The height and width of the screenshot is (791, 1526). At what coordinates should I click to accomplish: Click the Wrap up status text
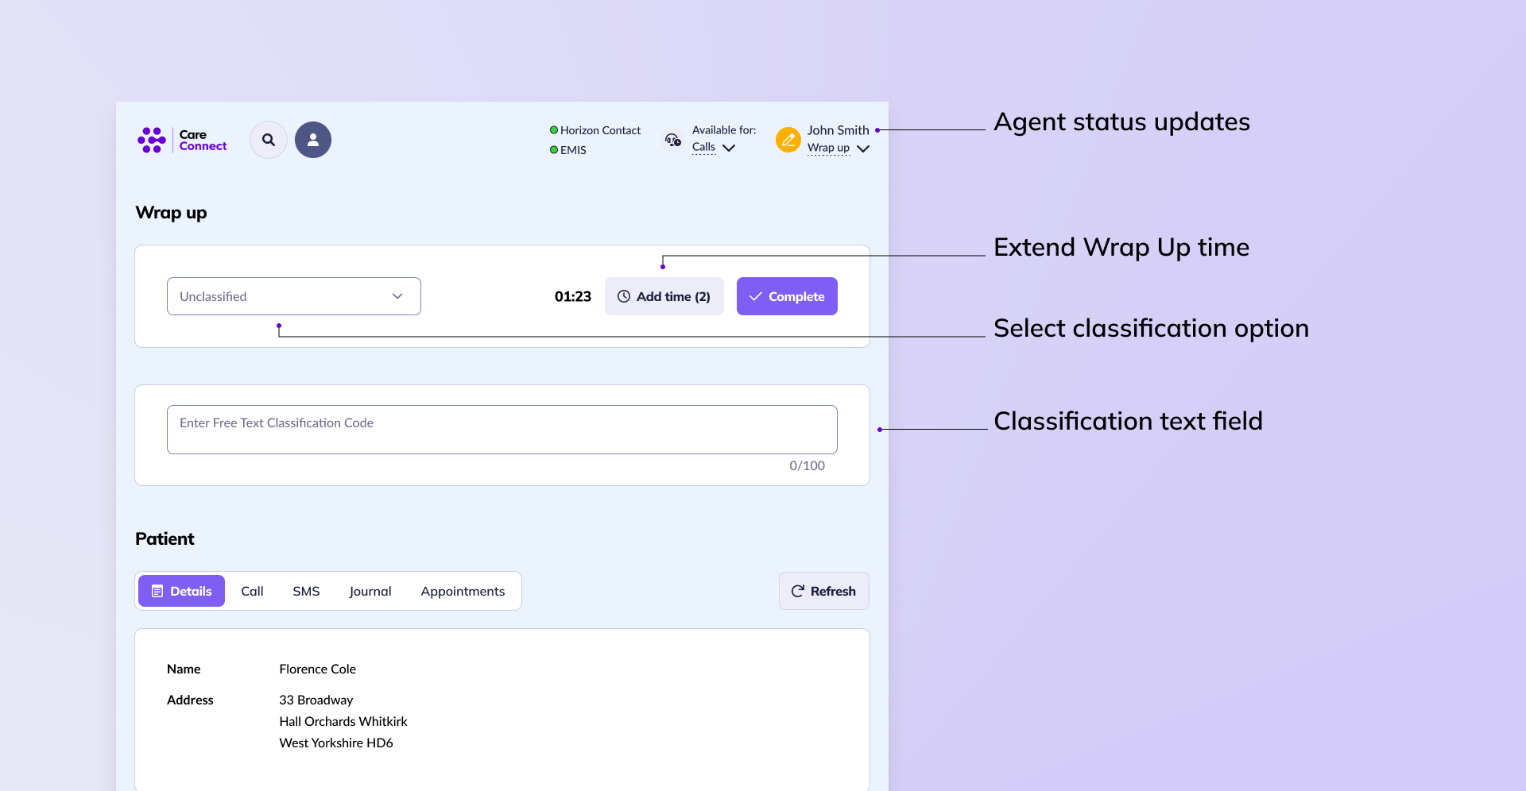pos(828,148)
